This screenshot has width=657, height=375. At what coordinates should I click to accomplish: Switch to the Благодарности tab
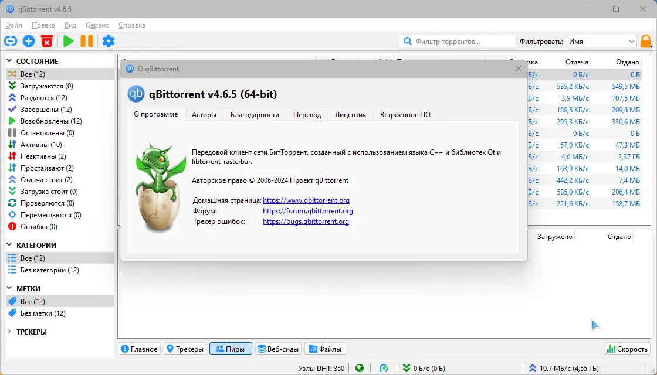(255, 115)
